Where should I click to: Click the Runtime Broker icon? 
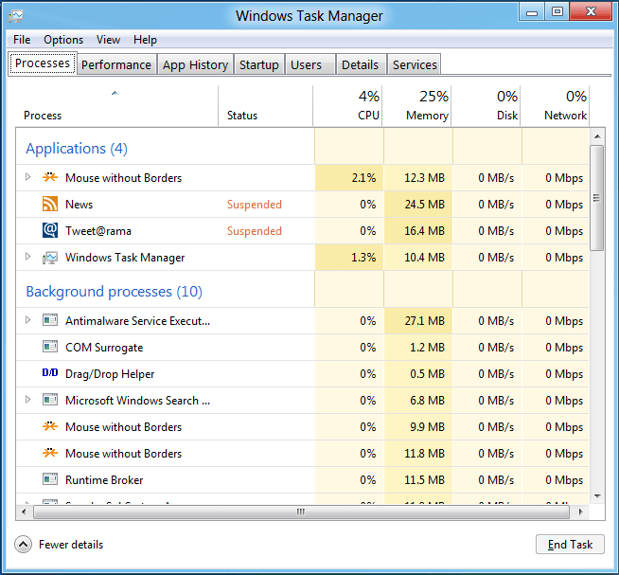pos(50,479)
